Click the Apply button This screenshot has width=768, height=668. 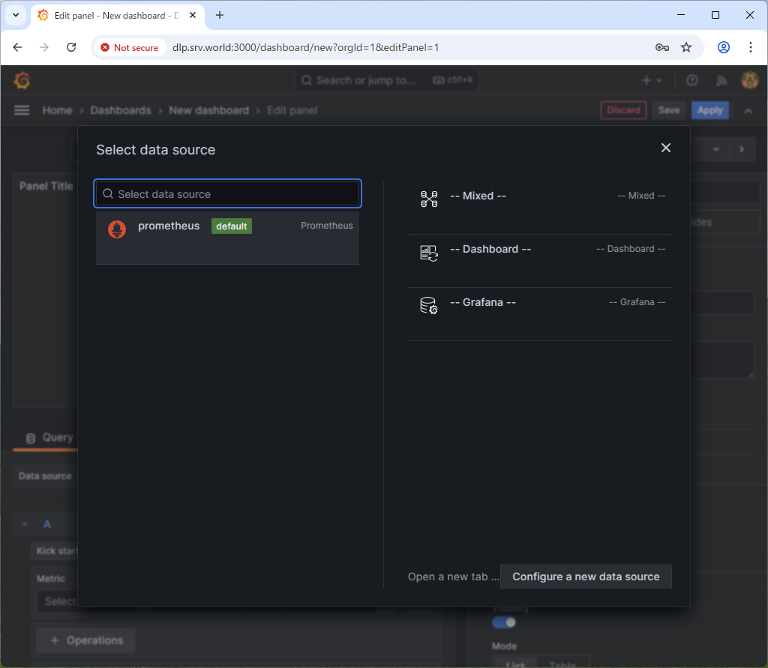(x=709, y=110)
